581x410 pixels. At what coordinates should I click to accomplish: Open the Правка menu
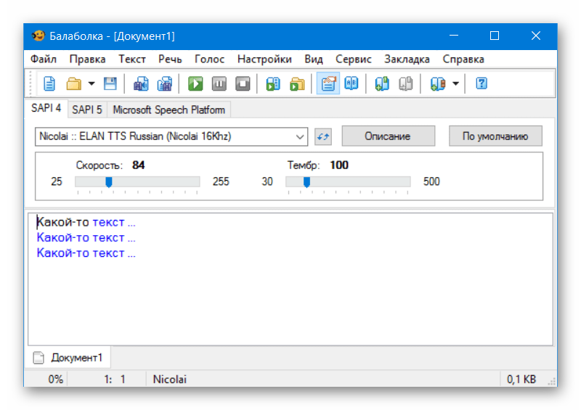point(87,60)
